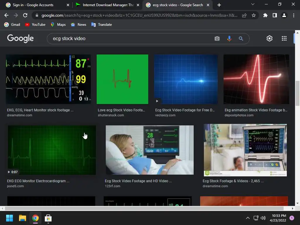Open the Chrome three-dot menu
The height and width of the screenshot is (225, 300).
294,15
